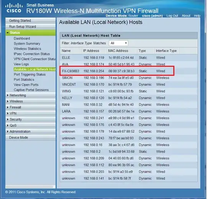Open the Getting Started page

[x=31, y=21]
